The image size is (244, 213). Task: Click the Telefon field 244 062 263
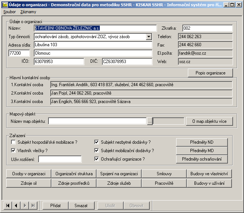click(x=205, y=37)
